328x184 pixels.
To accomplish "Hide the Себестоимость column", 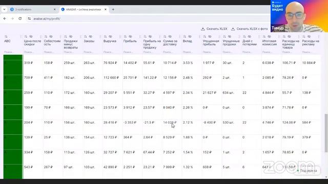I will (x=51, y=37).
